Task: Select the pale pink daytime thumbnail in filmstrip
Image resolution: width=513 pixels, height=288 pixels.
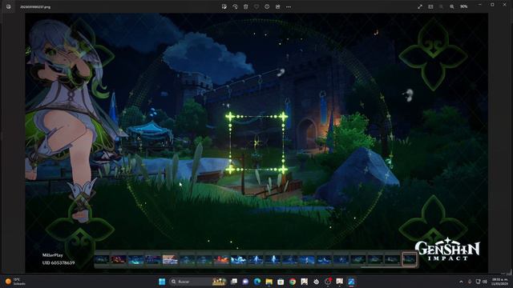Action: [170, 259]
